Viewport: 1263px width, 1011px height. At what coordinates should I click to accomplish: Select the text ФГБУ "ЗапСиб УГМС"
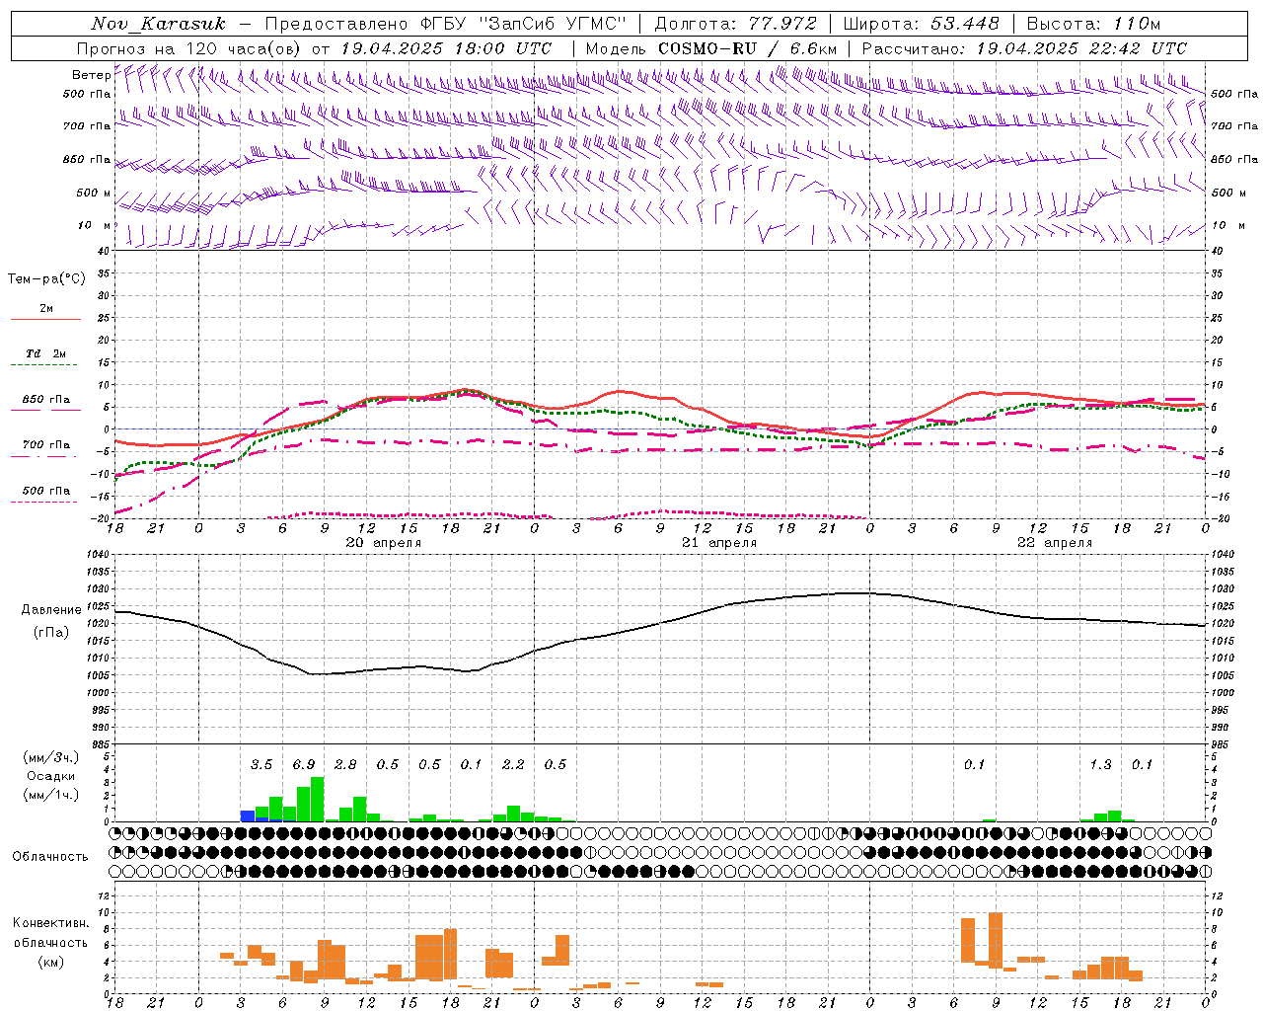pos(525,24)
